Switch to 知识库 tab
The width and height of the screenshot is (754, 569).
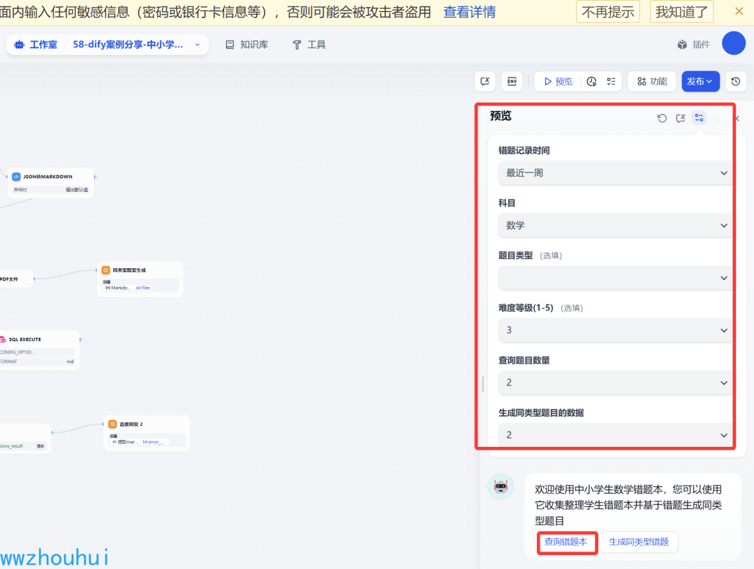(x=246, y=45)
